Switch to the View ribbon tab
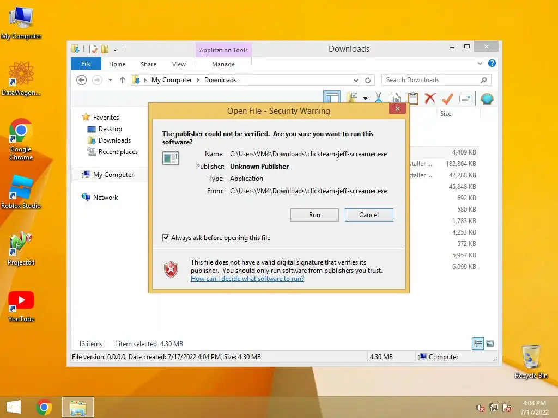 (179, 64)
